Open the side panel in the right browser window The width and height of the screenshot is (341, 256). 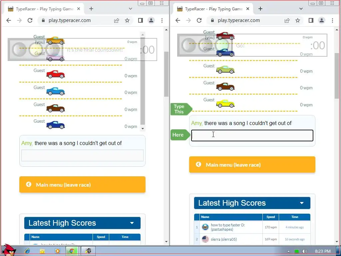[311, 20]
